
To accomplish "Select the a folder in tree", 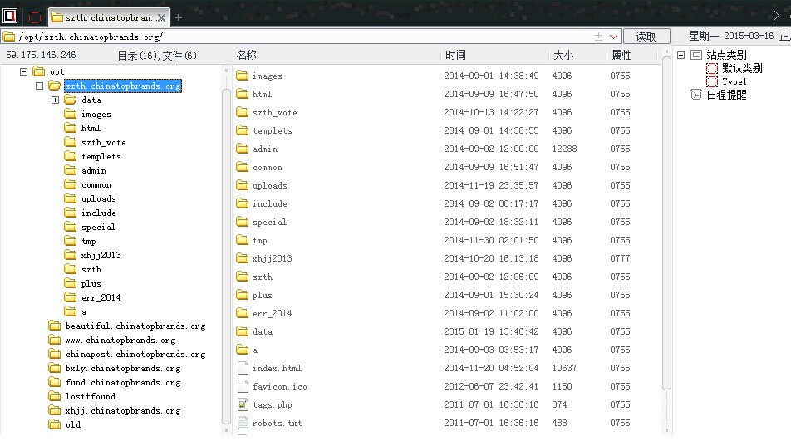I will coord(84,311).
